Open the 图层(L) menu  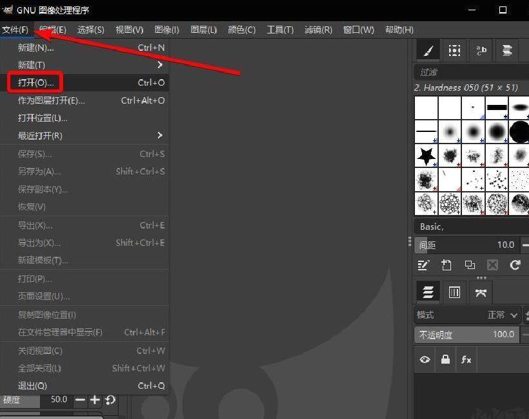click(204, 30)
